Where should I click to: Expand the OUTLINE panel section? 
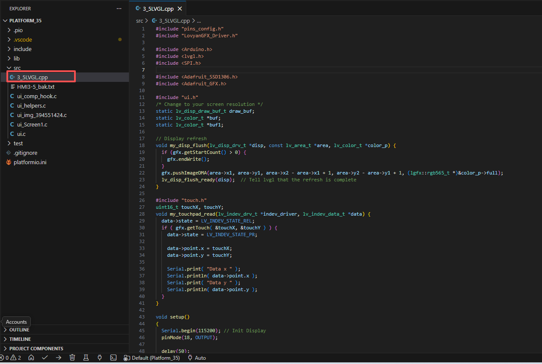(x=19, y=330)
